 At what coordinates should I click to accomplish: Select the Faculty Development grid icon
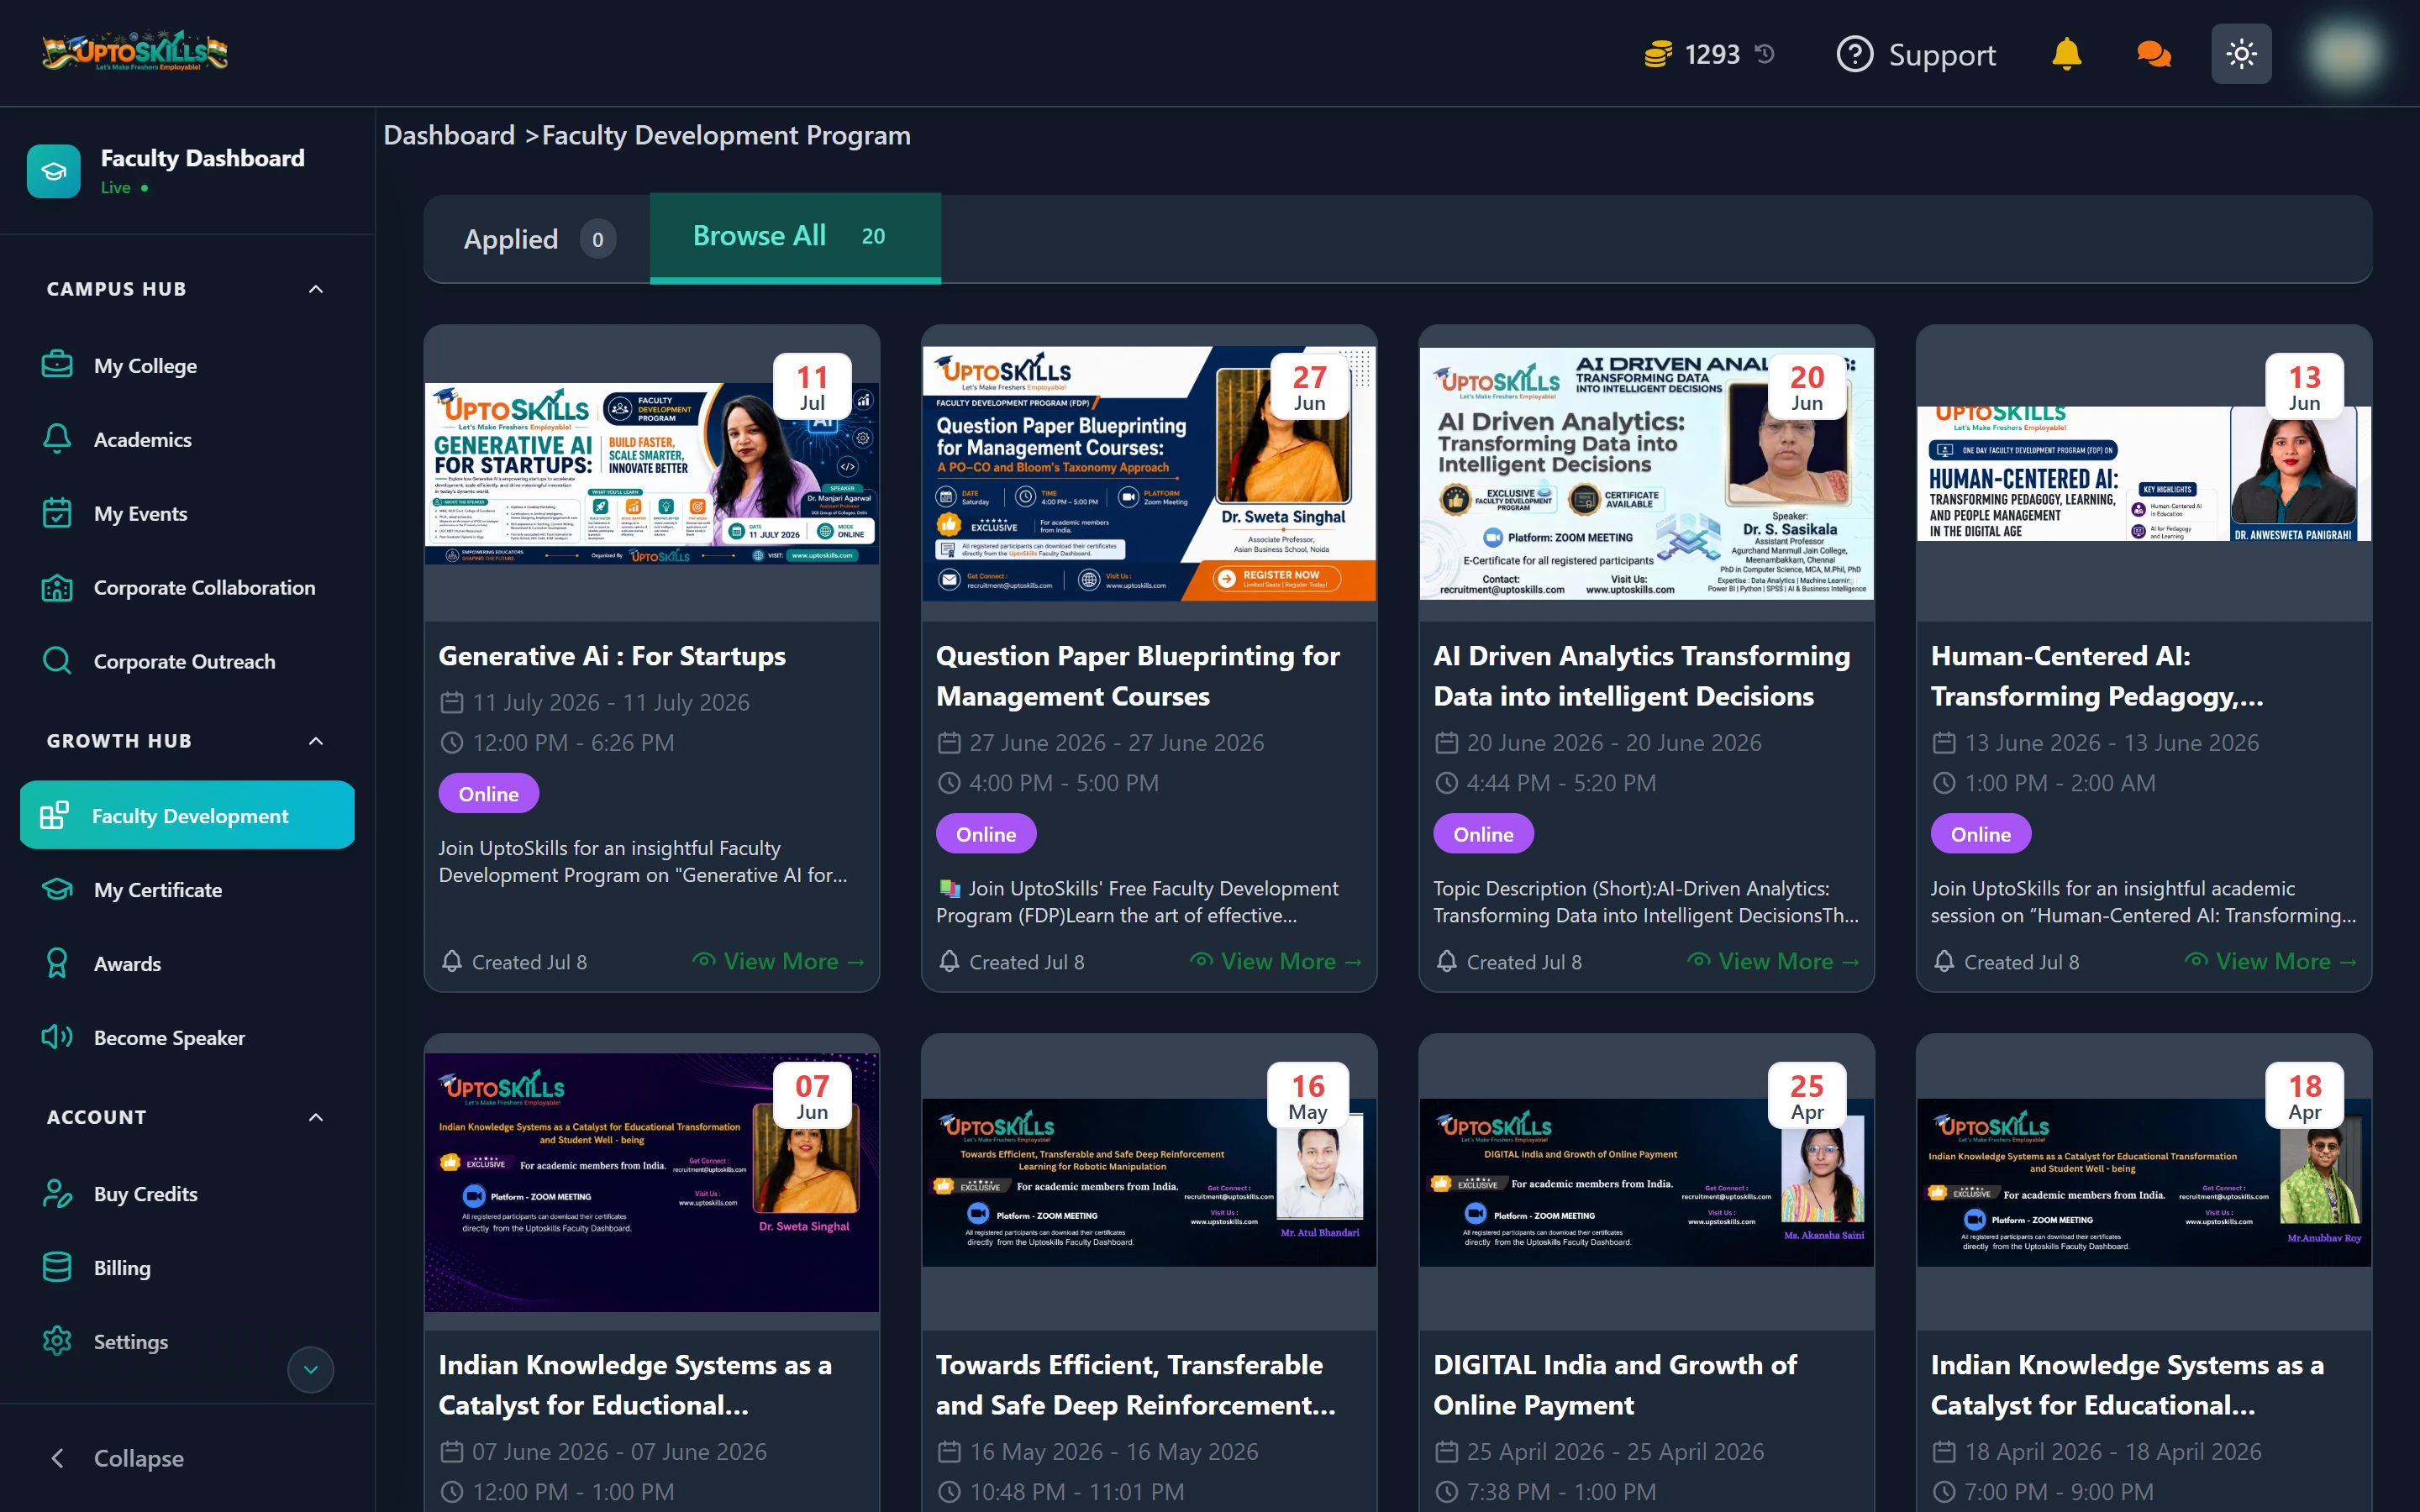[x=54, y=815]
